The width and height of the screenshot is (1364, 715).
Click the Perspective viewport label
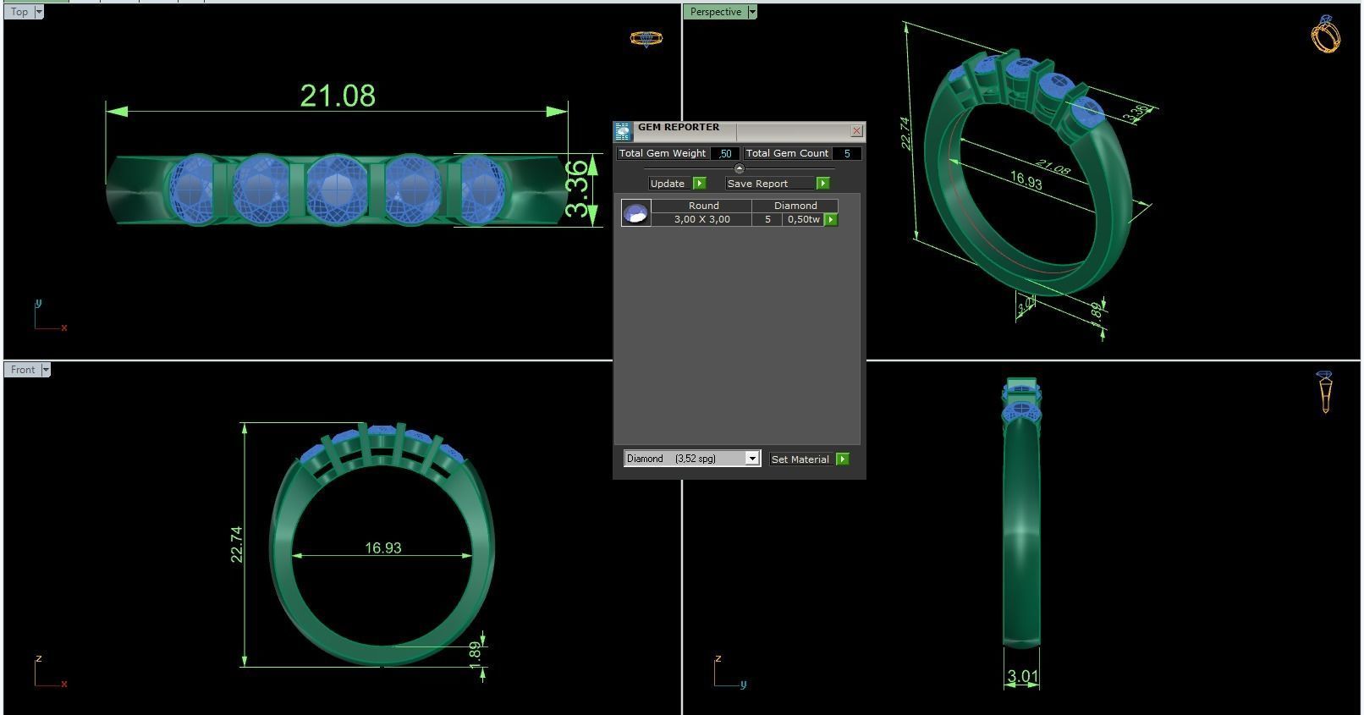716,12
